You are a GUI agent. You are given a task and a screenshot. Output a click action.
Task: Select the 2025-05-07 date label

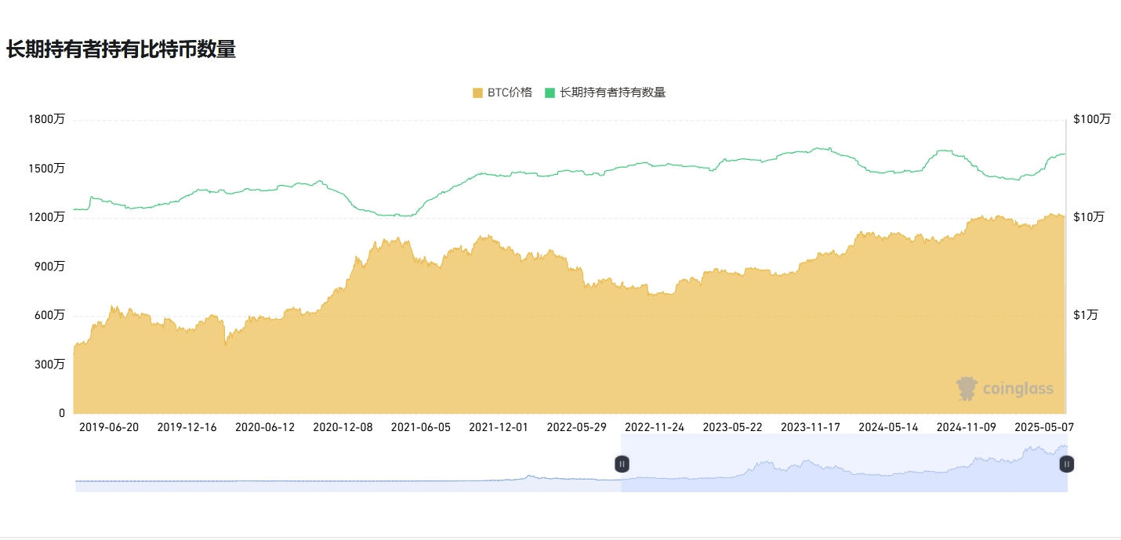click(1044, 427)
